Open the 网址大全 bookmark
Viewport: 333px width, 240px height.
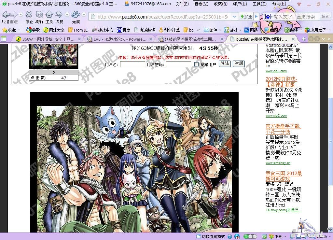point(54,30)
